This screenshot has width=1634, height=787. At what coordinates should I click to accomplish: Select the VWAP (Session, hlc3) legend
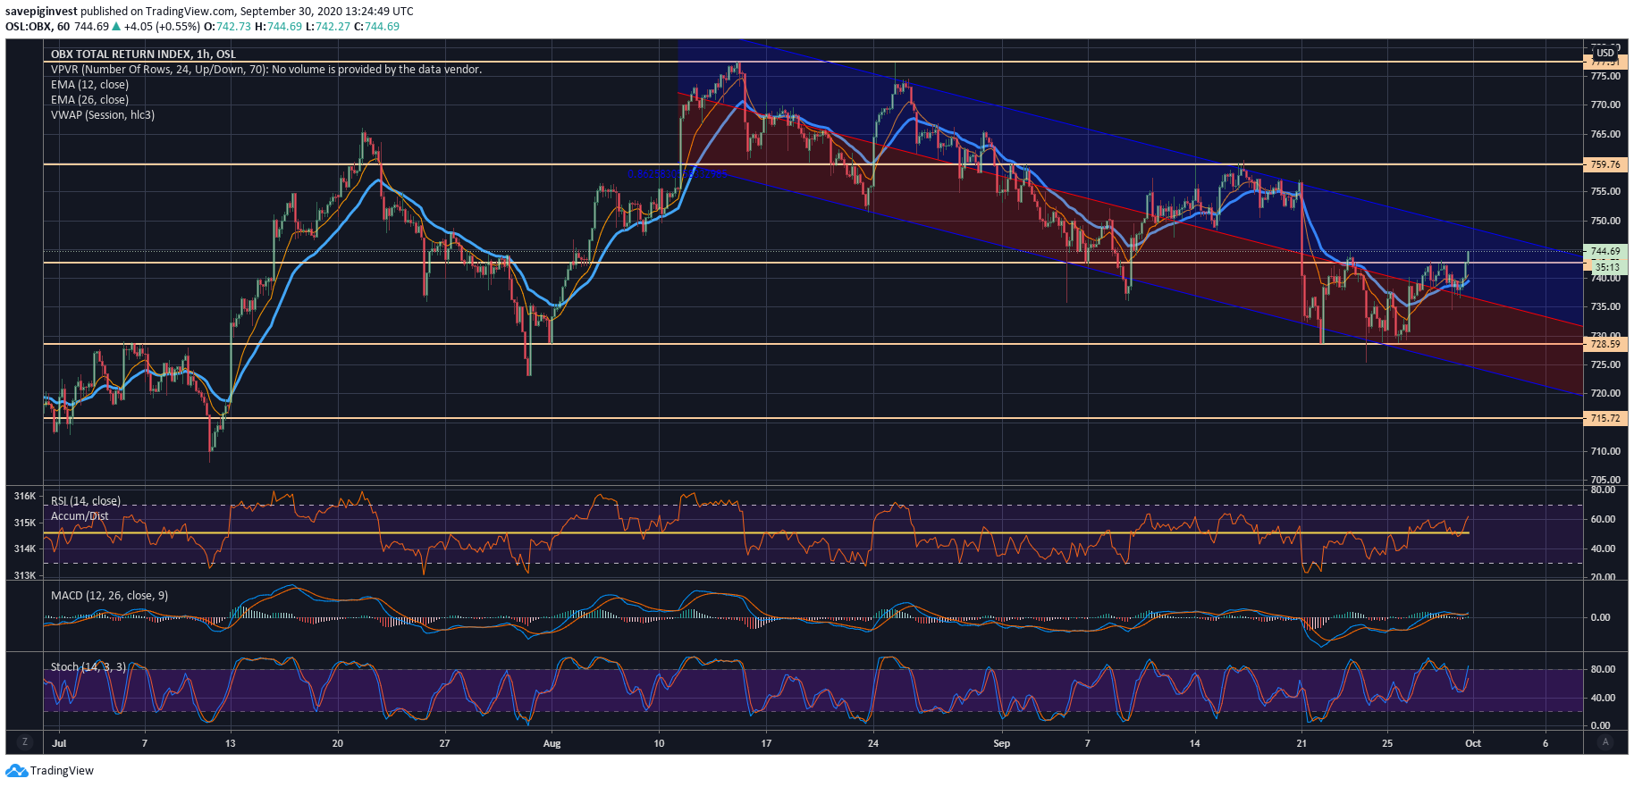(x=102, y=115)
